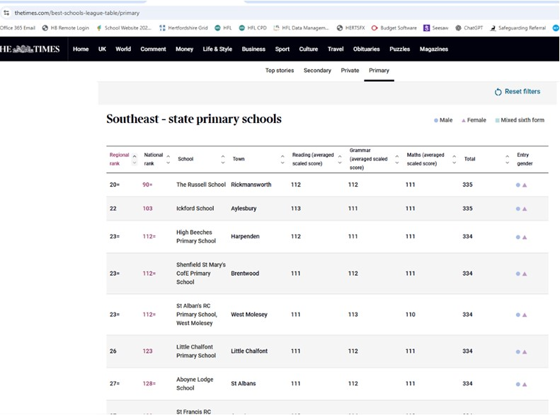Open the Puzzles menu item
The width and height of the screenshot is (560, 415).
coord(399,49)
